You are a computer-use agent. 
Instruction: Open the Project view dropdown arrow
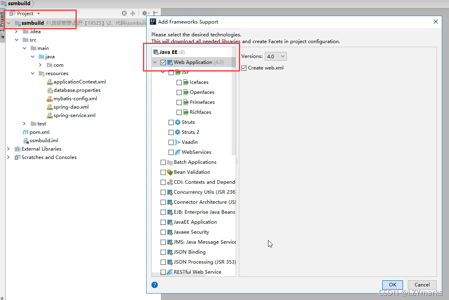pos(38,14)
